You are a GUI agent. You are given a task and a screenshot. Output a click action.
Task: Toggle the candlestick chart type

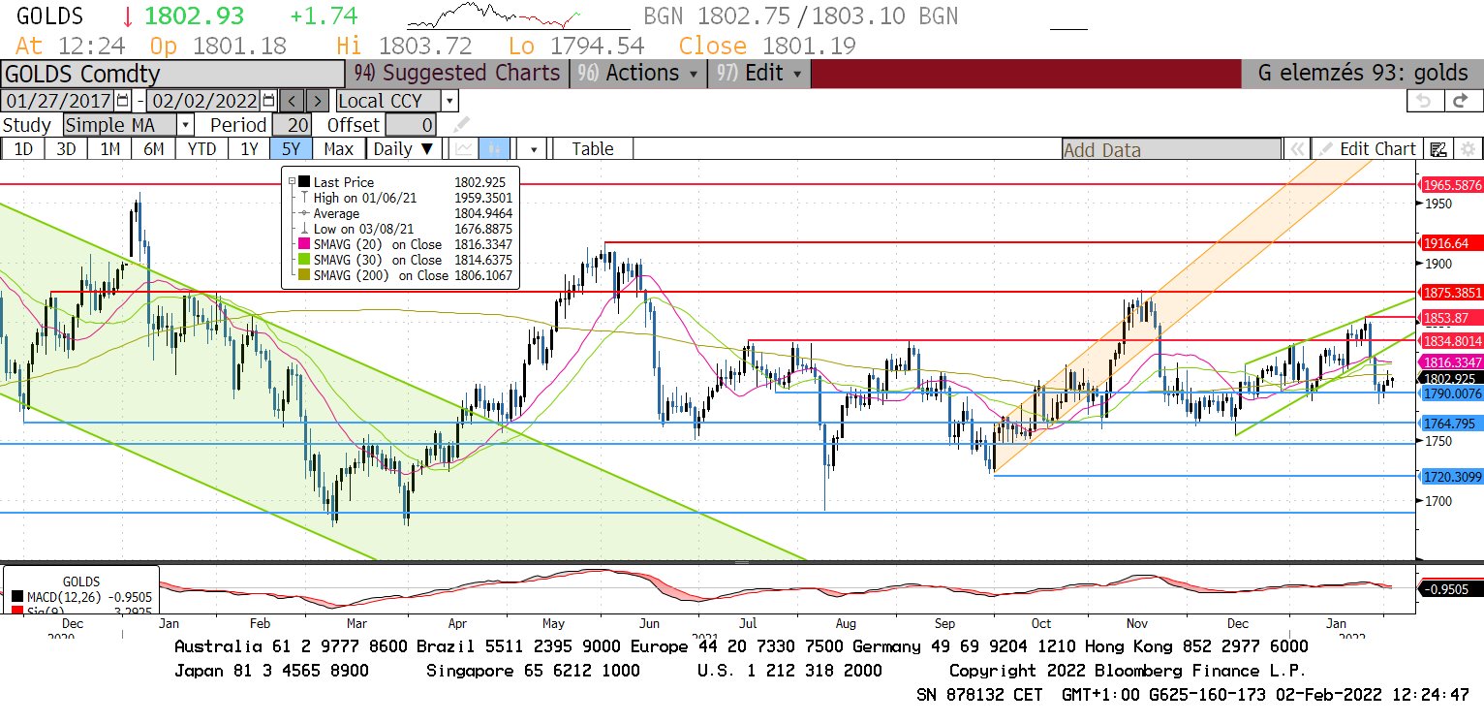[494, 148]
